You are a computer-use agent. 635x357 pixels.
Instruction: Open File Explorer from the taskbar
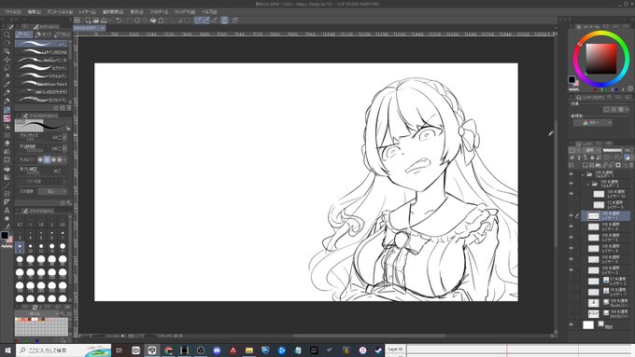pos(249,350)
